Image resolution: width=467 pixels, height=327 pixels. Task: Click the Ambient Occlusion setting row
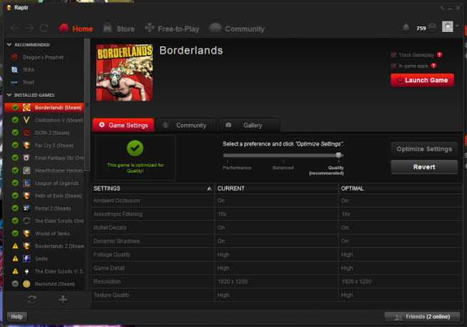[x=277, y=200]
